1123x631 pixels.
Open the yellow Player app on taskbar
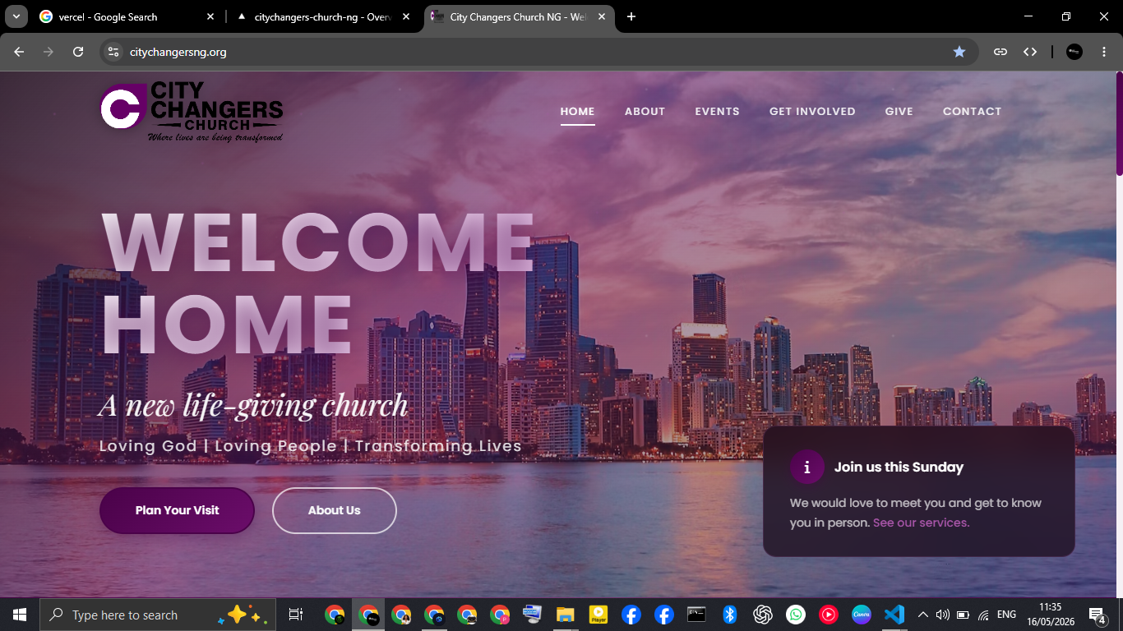tap(598, 615)
